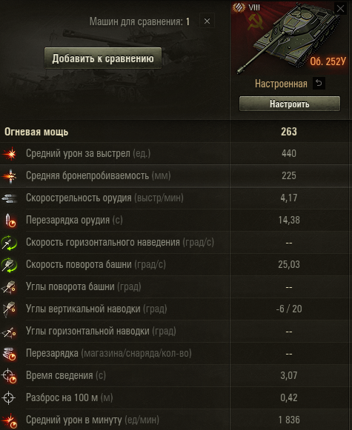This screenshot has width=352, height=430.
Task: Click the Углы поворота башни row
Action: pos(176,287)
